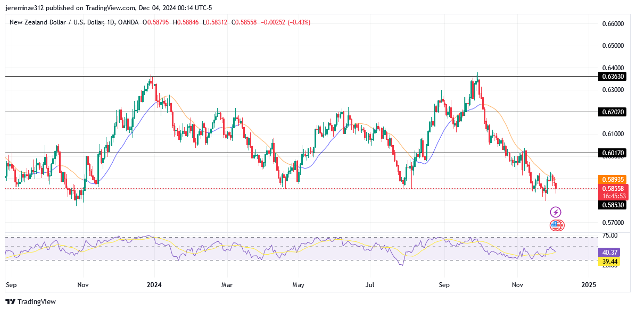Click the 0.63000 price axis label

613,89
